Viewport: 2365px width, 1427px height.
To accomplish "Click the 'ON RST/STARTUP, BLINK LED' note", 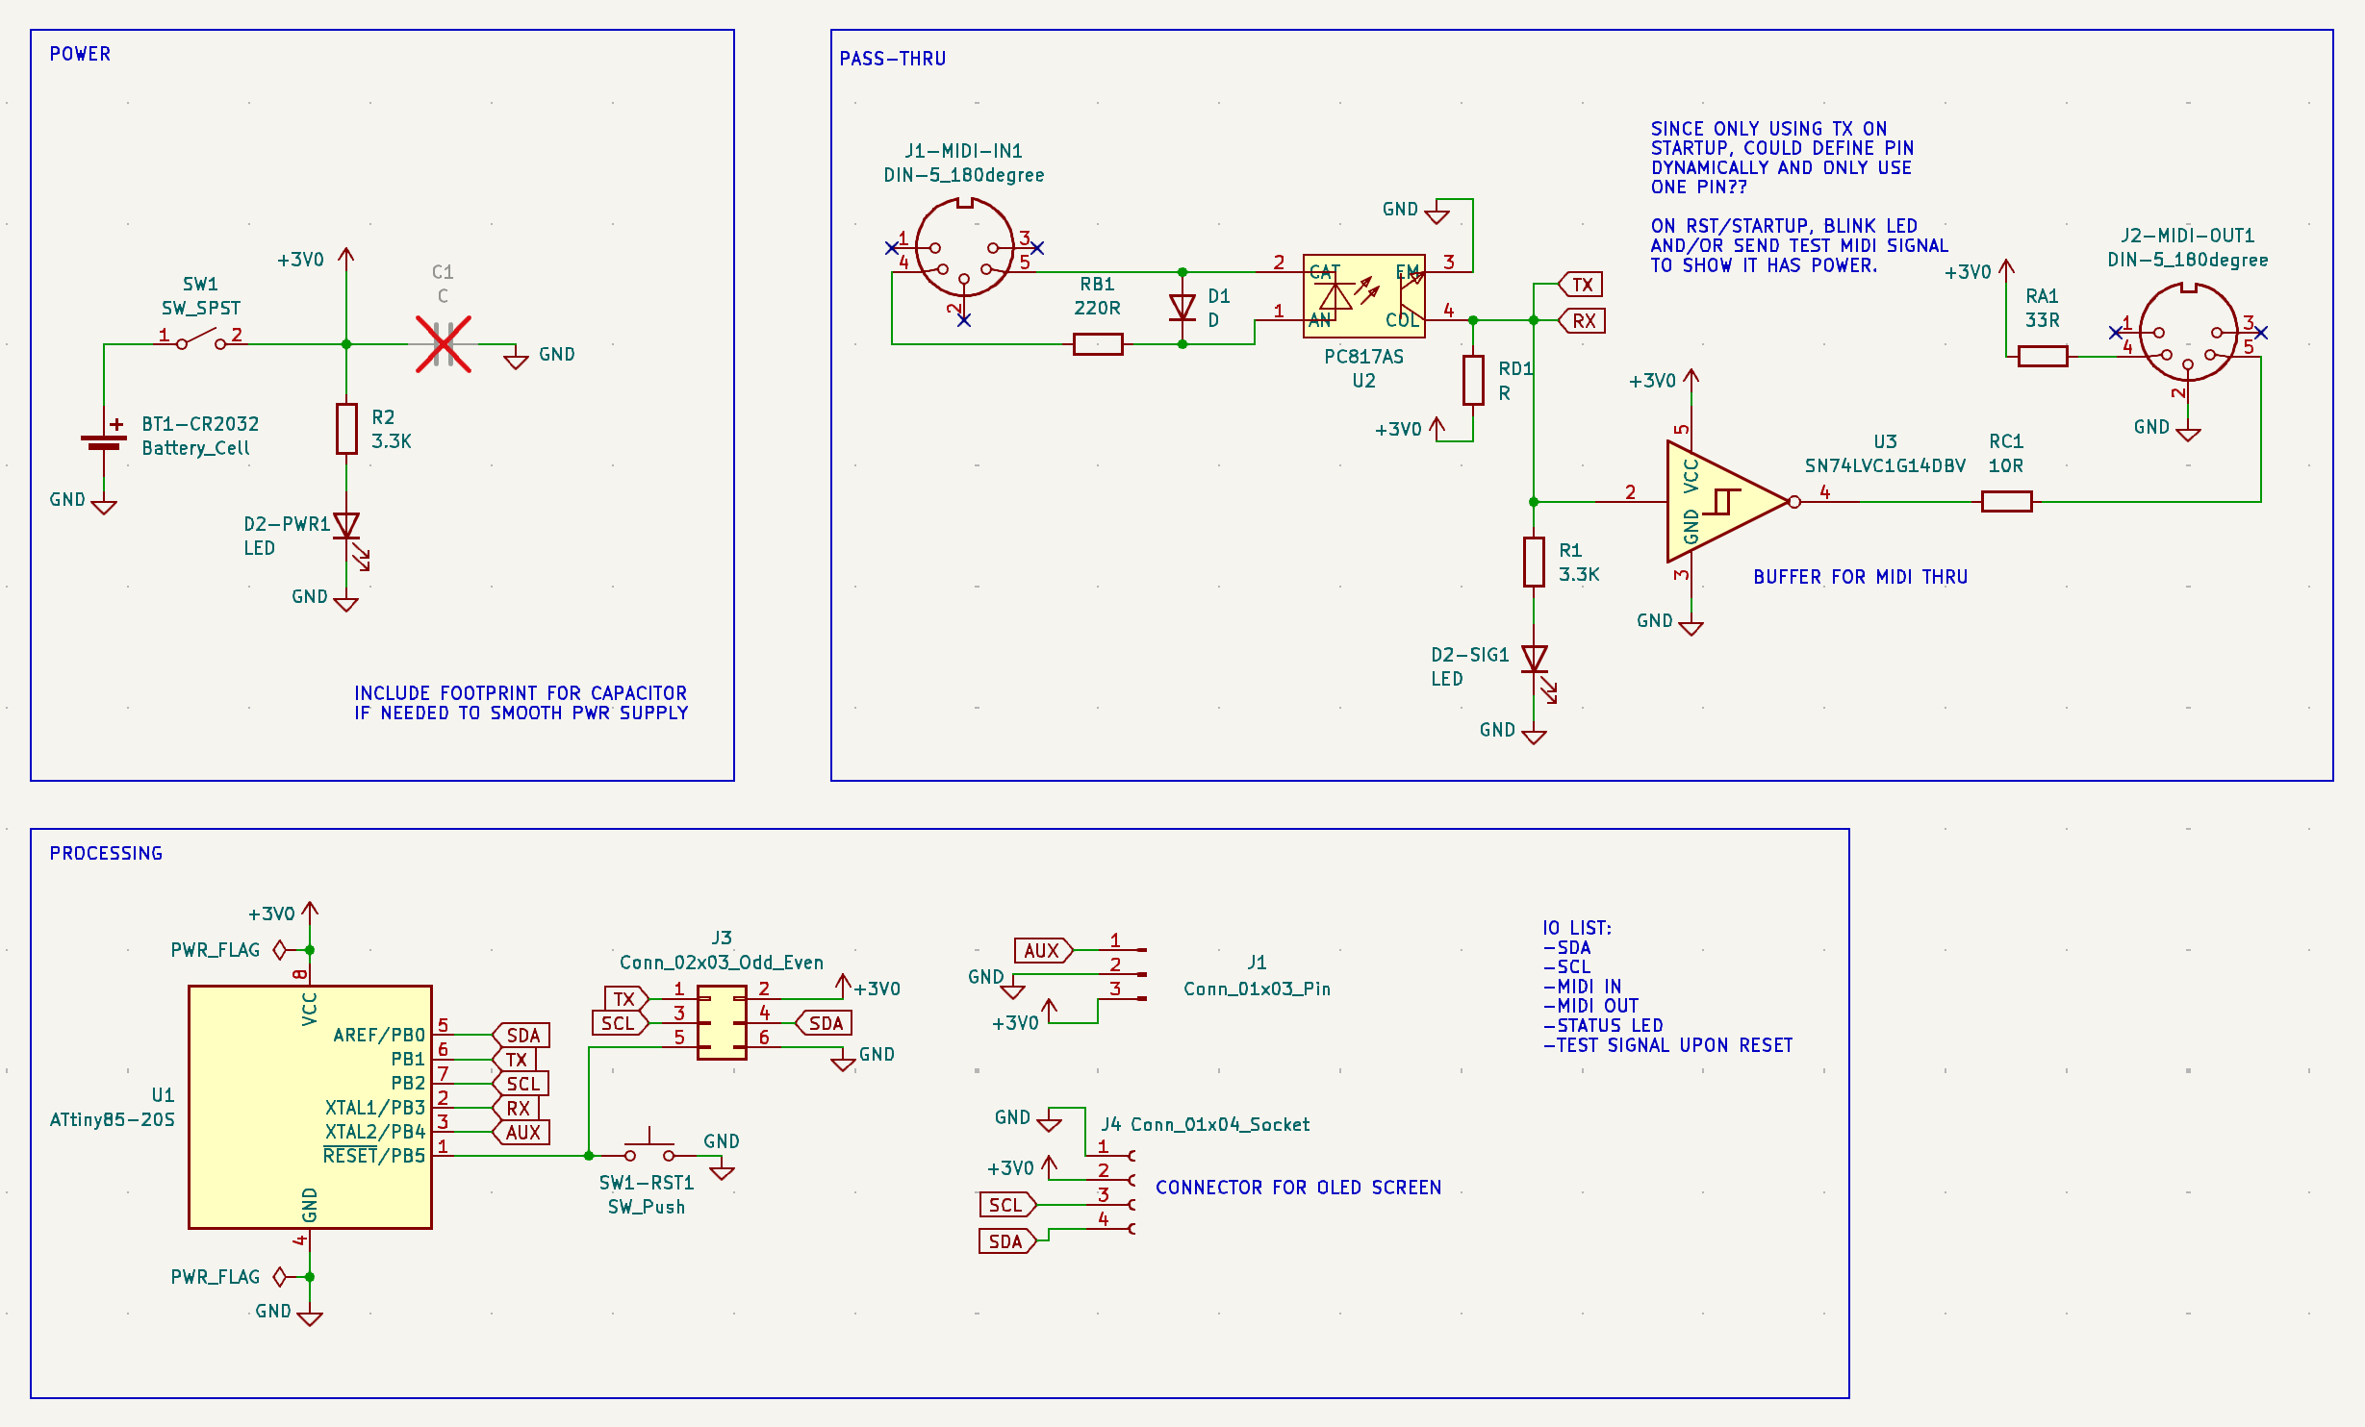I will click(x=1799, y=246).
